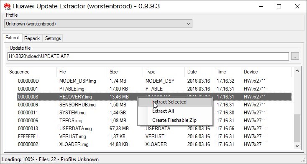Select the XLOADER.img row

[x=154, y=144]
